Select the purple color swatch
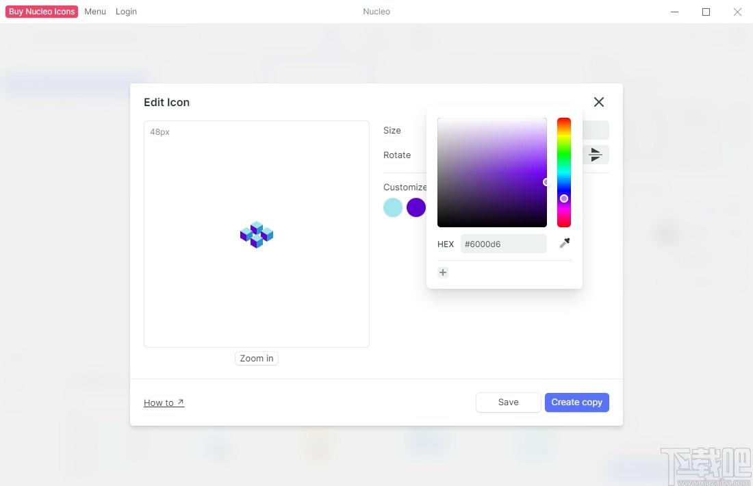 pos(416,207)
